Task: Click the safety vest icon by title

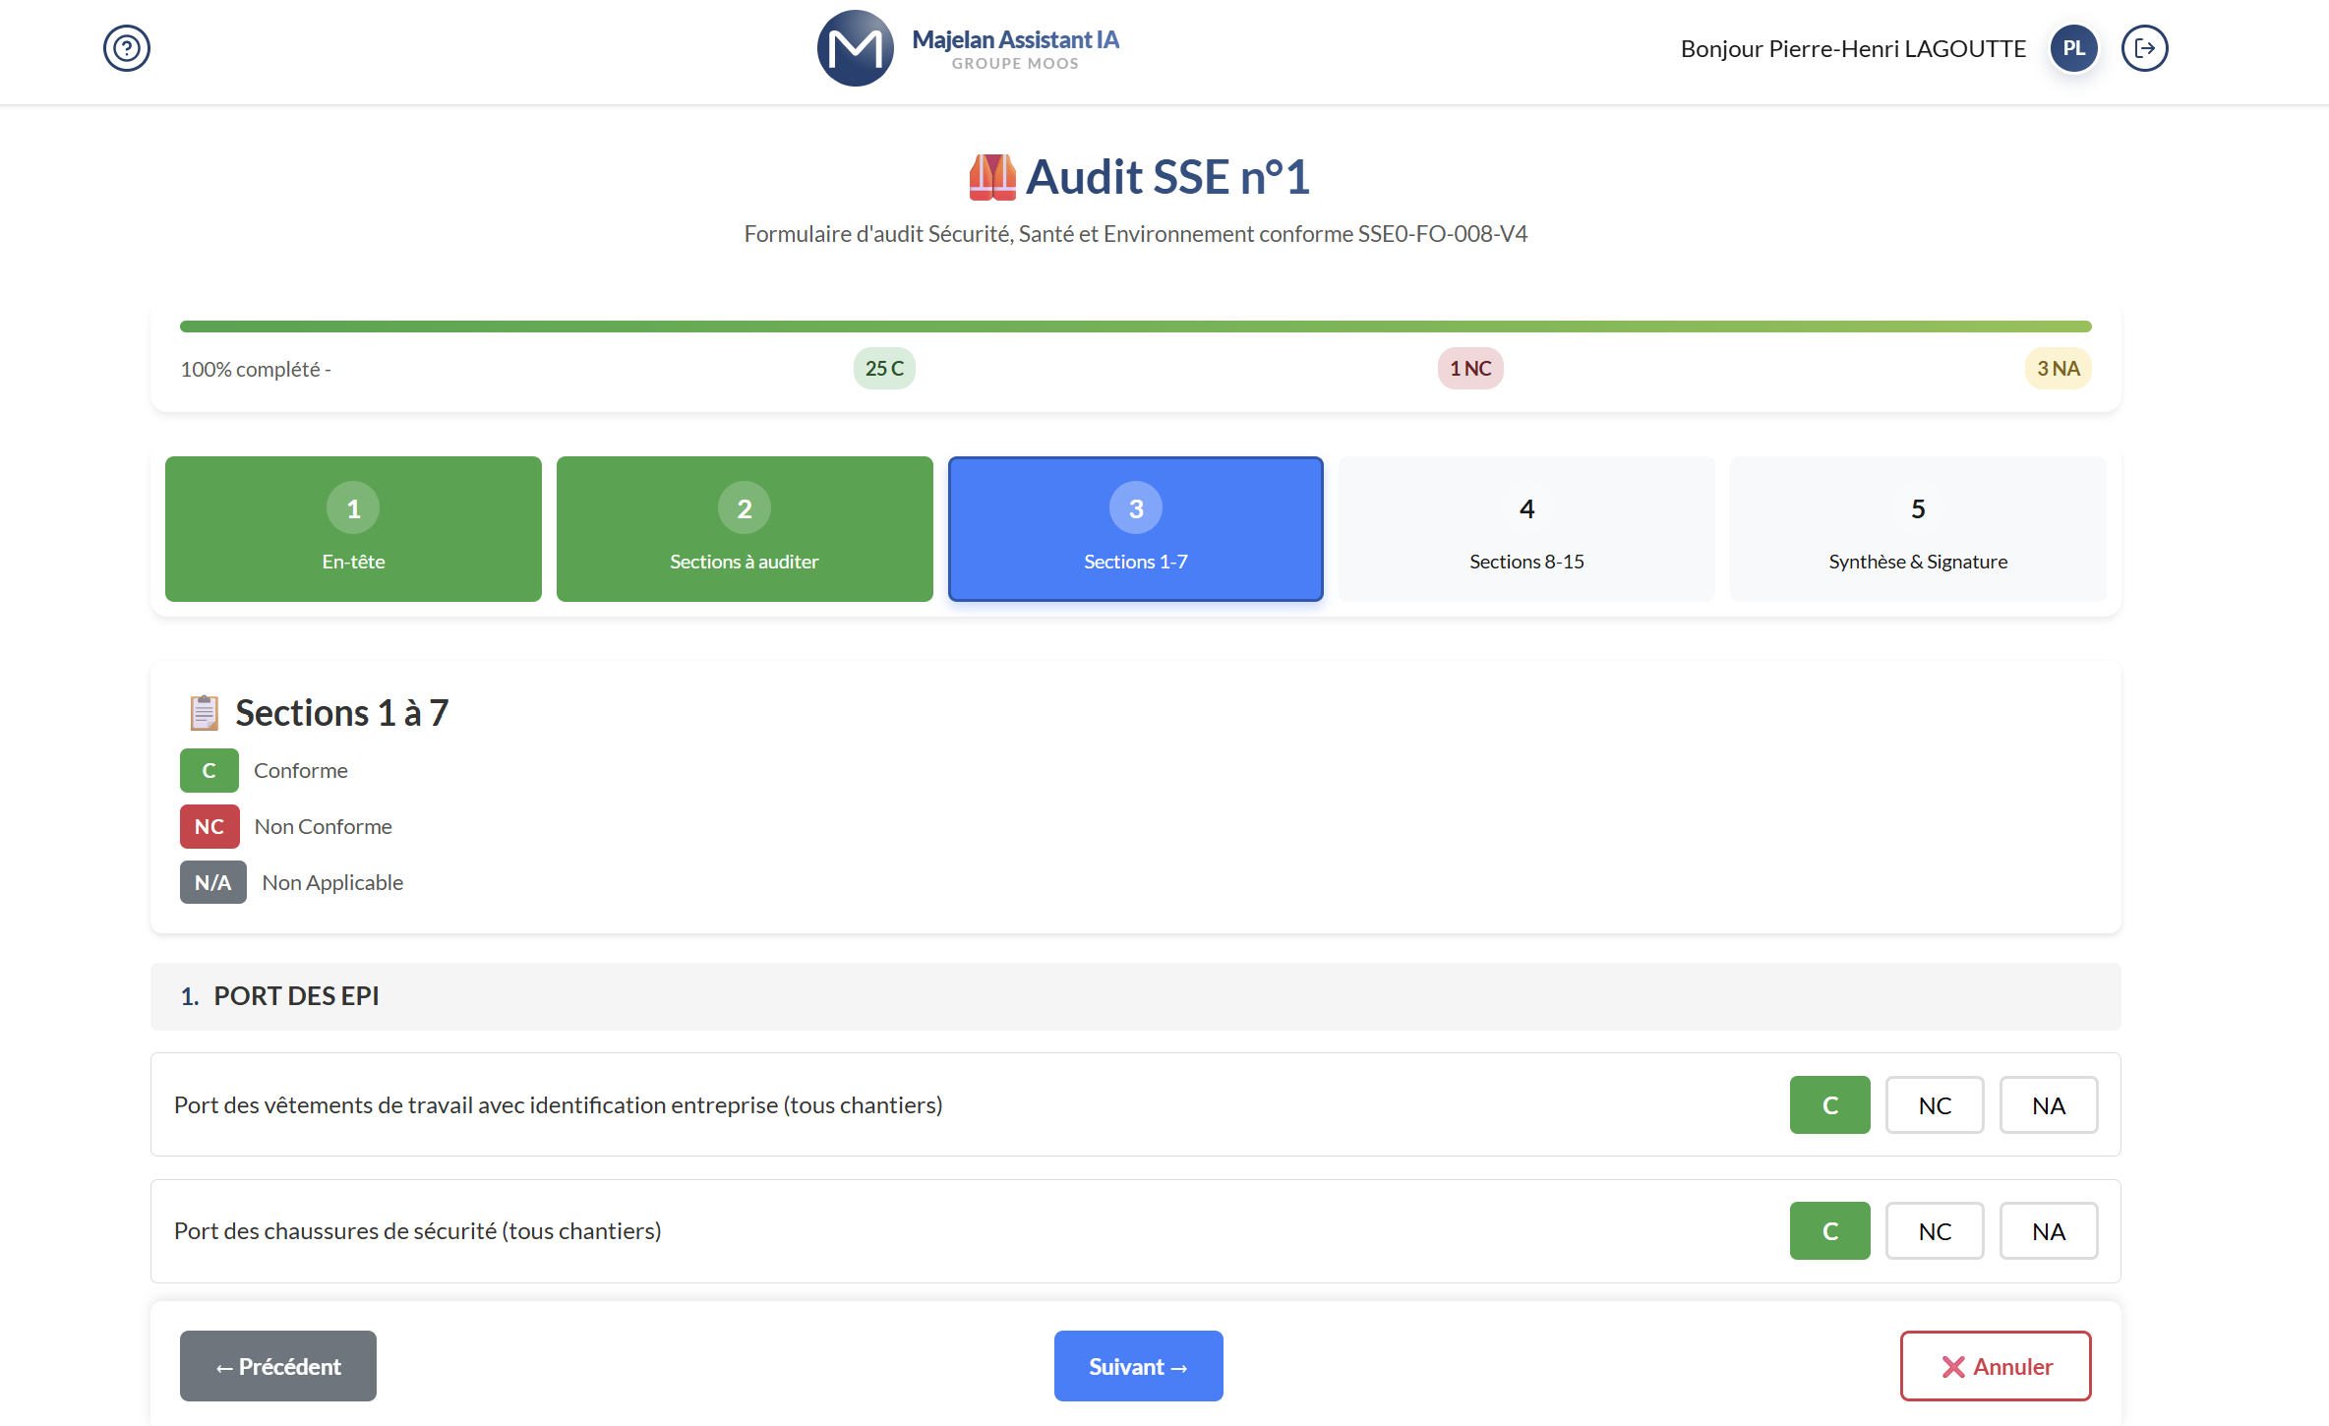Action: tap(991, 178)
